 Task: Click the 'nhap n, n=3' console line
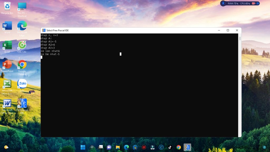coord(49,35)
